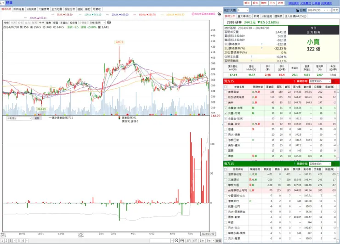The width and height of the screenshot is (340, 244).
Task: Uncheck the 永豐金-古亭 row checkbox
Action: [x=226, y=108]
